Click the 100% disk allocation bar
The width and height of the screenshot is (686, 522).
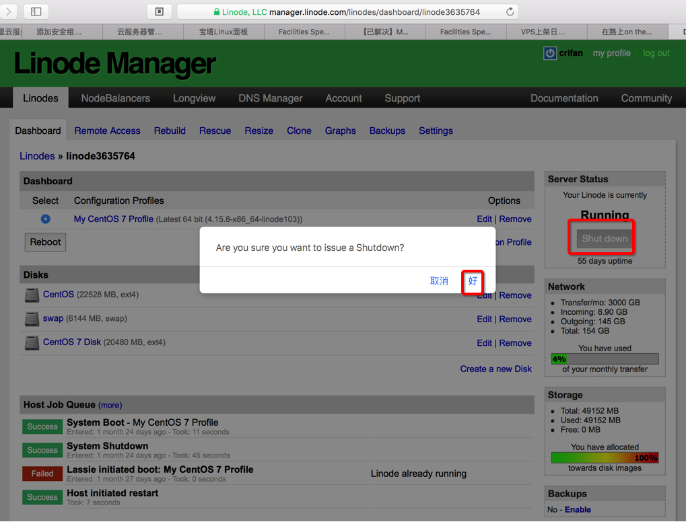605,457
